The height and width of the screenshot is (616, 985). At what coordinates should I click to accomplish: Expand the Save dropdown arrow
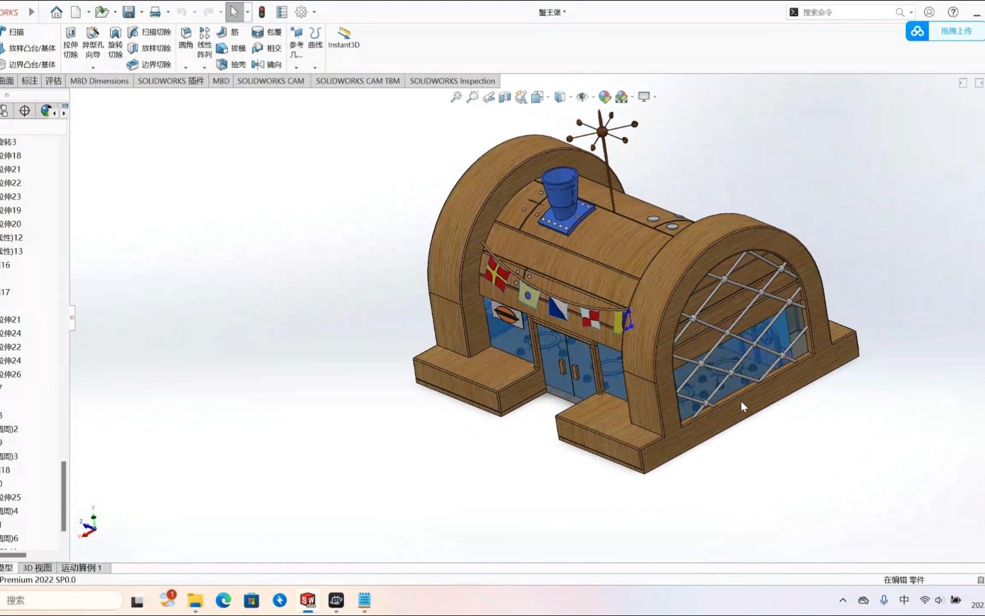141,12
